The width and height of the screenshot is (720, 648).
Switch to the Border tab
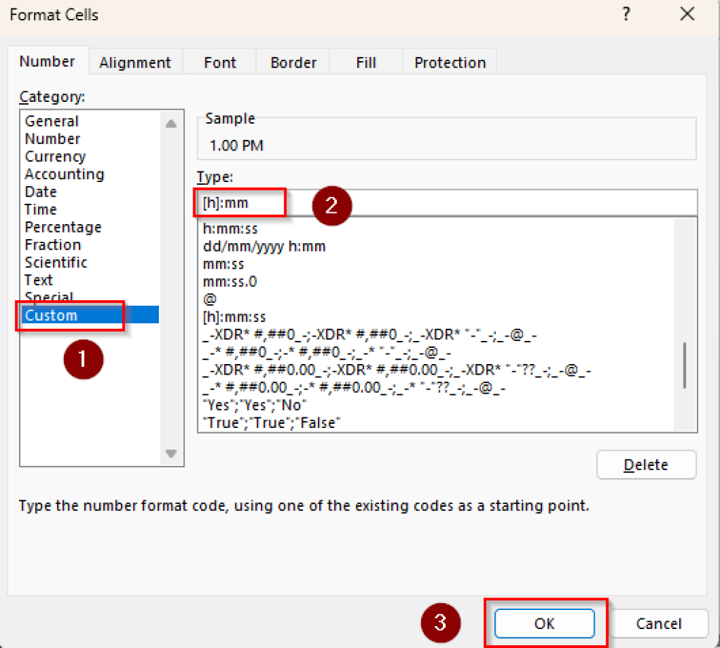click(292, 62)
